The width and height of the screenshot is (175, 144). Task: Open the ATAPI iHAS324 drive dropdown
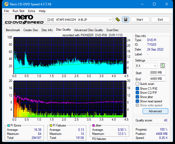point(79,20)
